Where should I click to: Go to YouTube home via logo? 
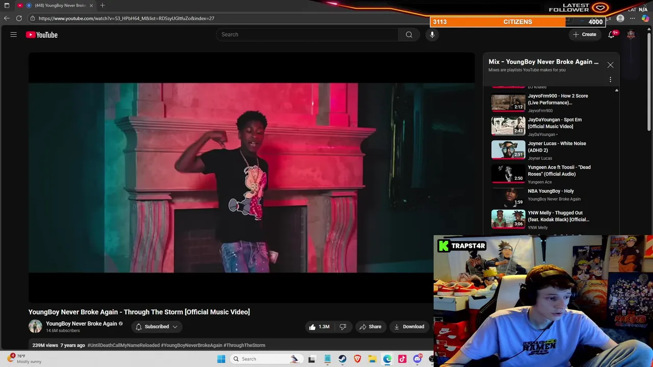(x=42, y=35)
